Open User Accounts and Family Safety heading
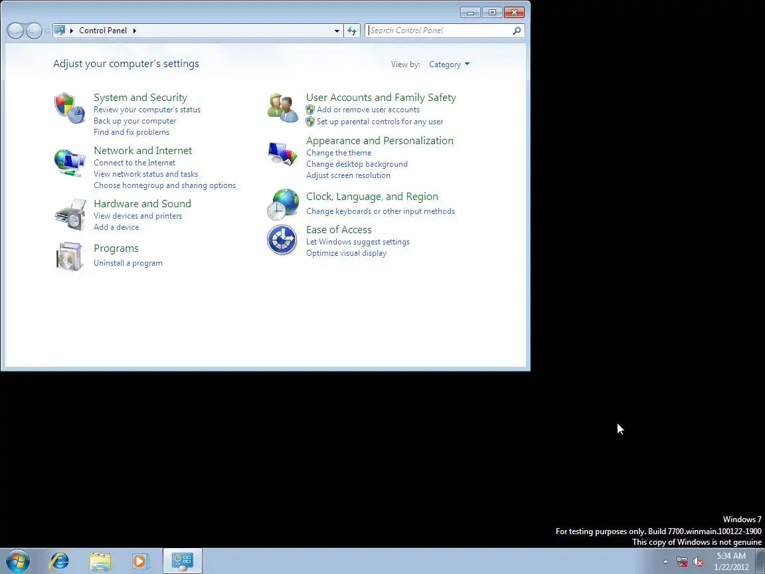The image size is (765, 574). point(381,98)
